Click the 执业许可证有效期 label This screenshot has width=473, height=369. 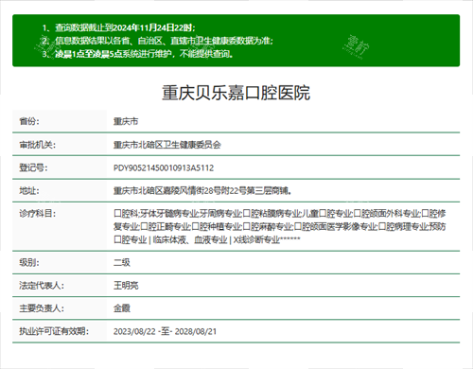point(54,331)
